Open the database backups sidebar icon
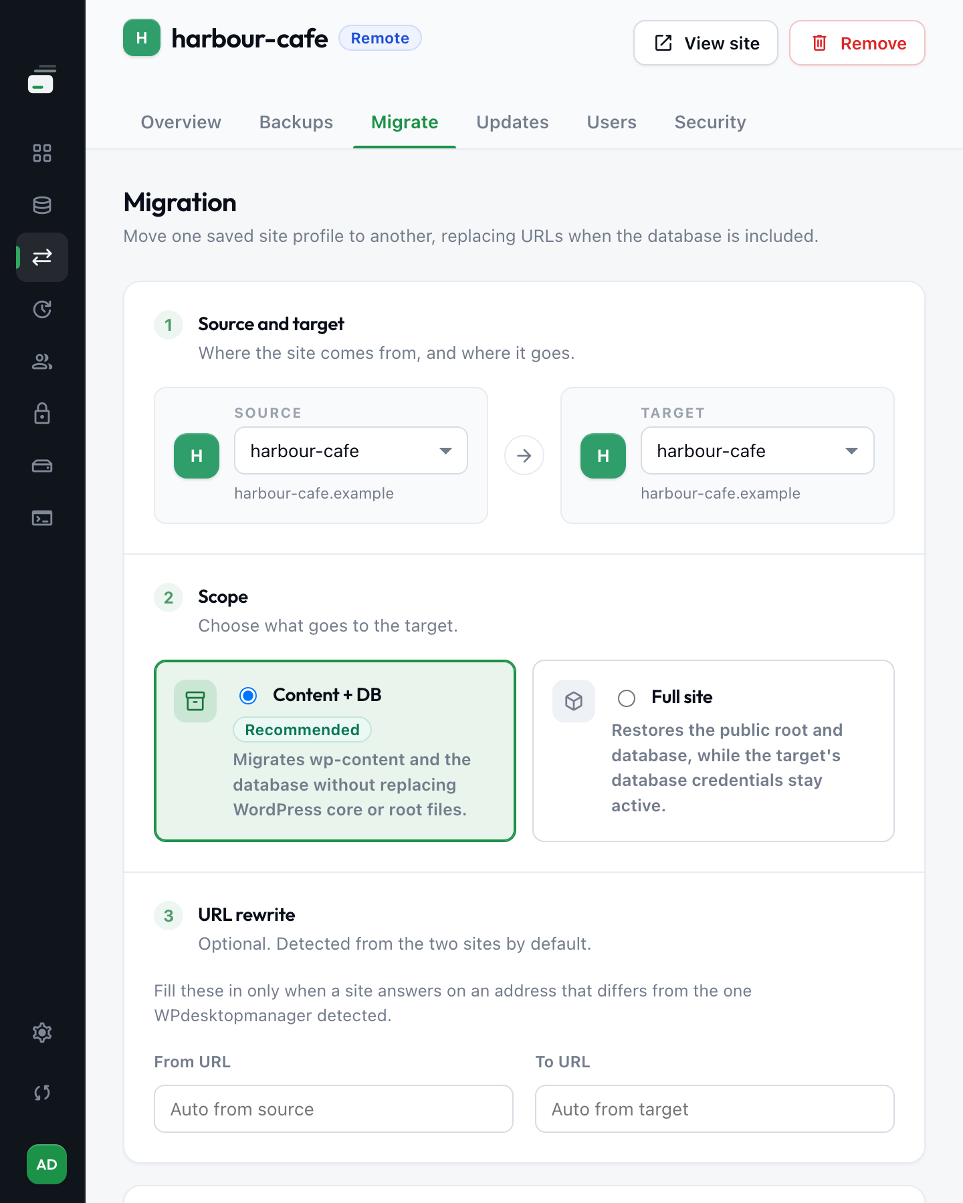Screen dimensions: 963x1203 coord(42,205)
